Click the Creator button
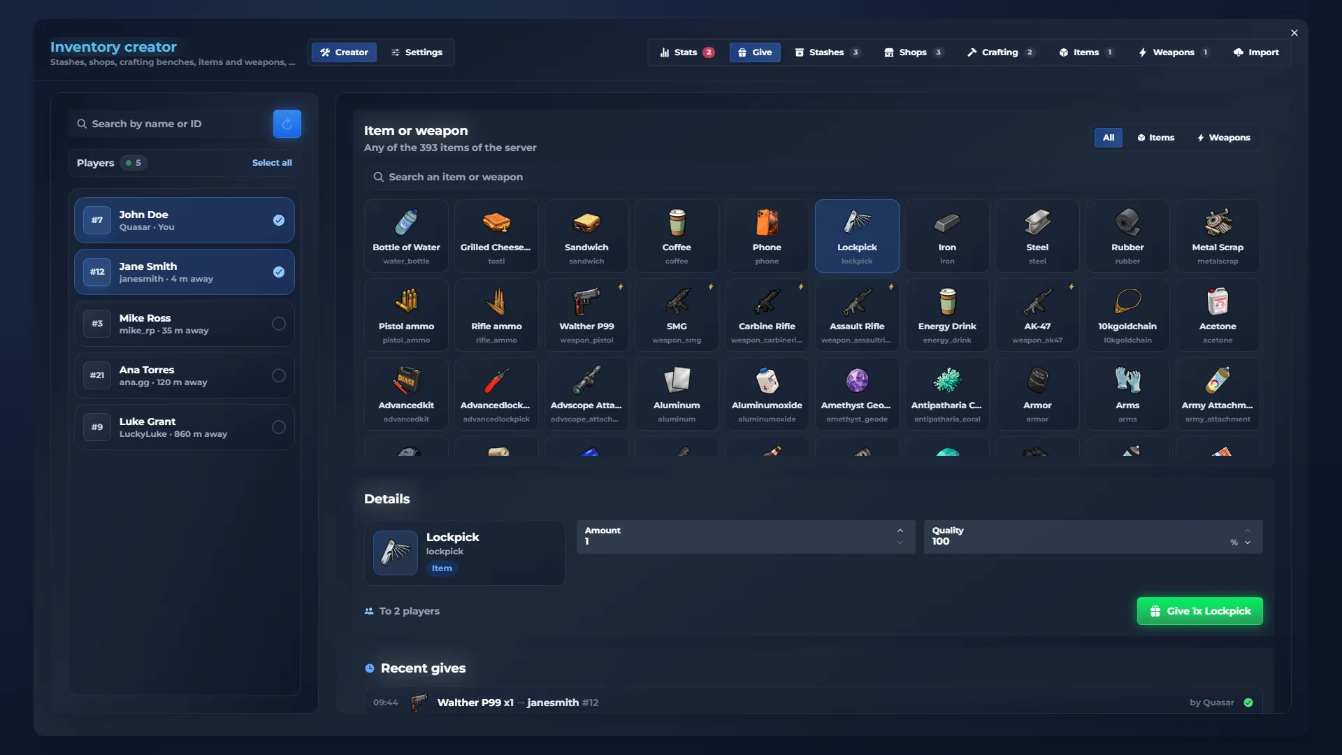The height and width of the screenshot is (755, 1342). [344, 52]
